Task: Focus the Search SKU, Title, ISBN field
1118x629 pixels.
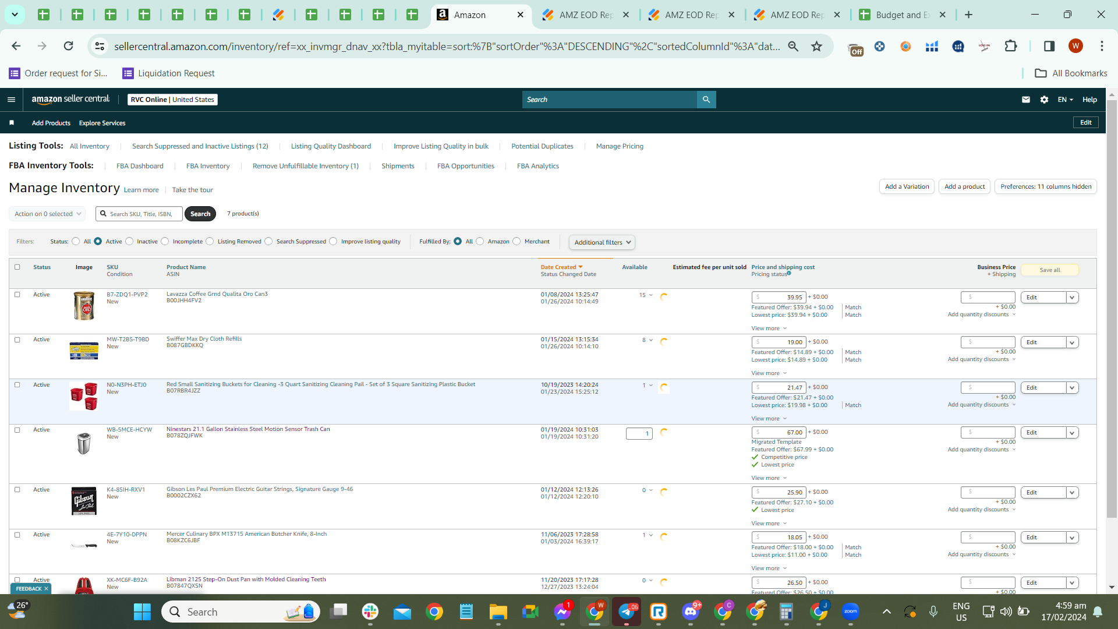Action: click(139, 214)
